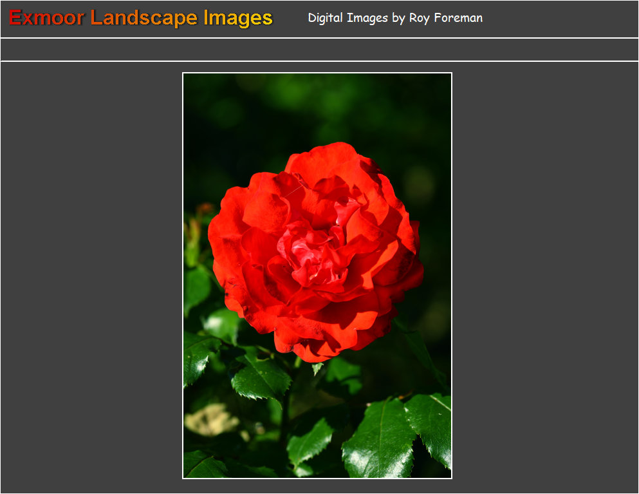Screen dimensions: 639x494
Task: Click the yellow word Images in the heading
Action: pyautogui.click(x=238, y=18)
